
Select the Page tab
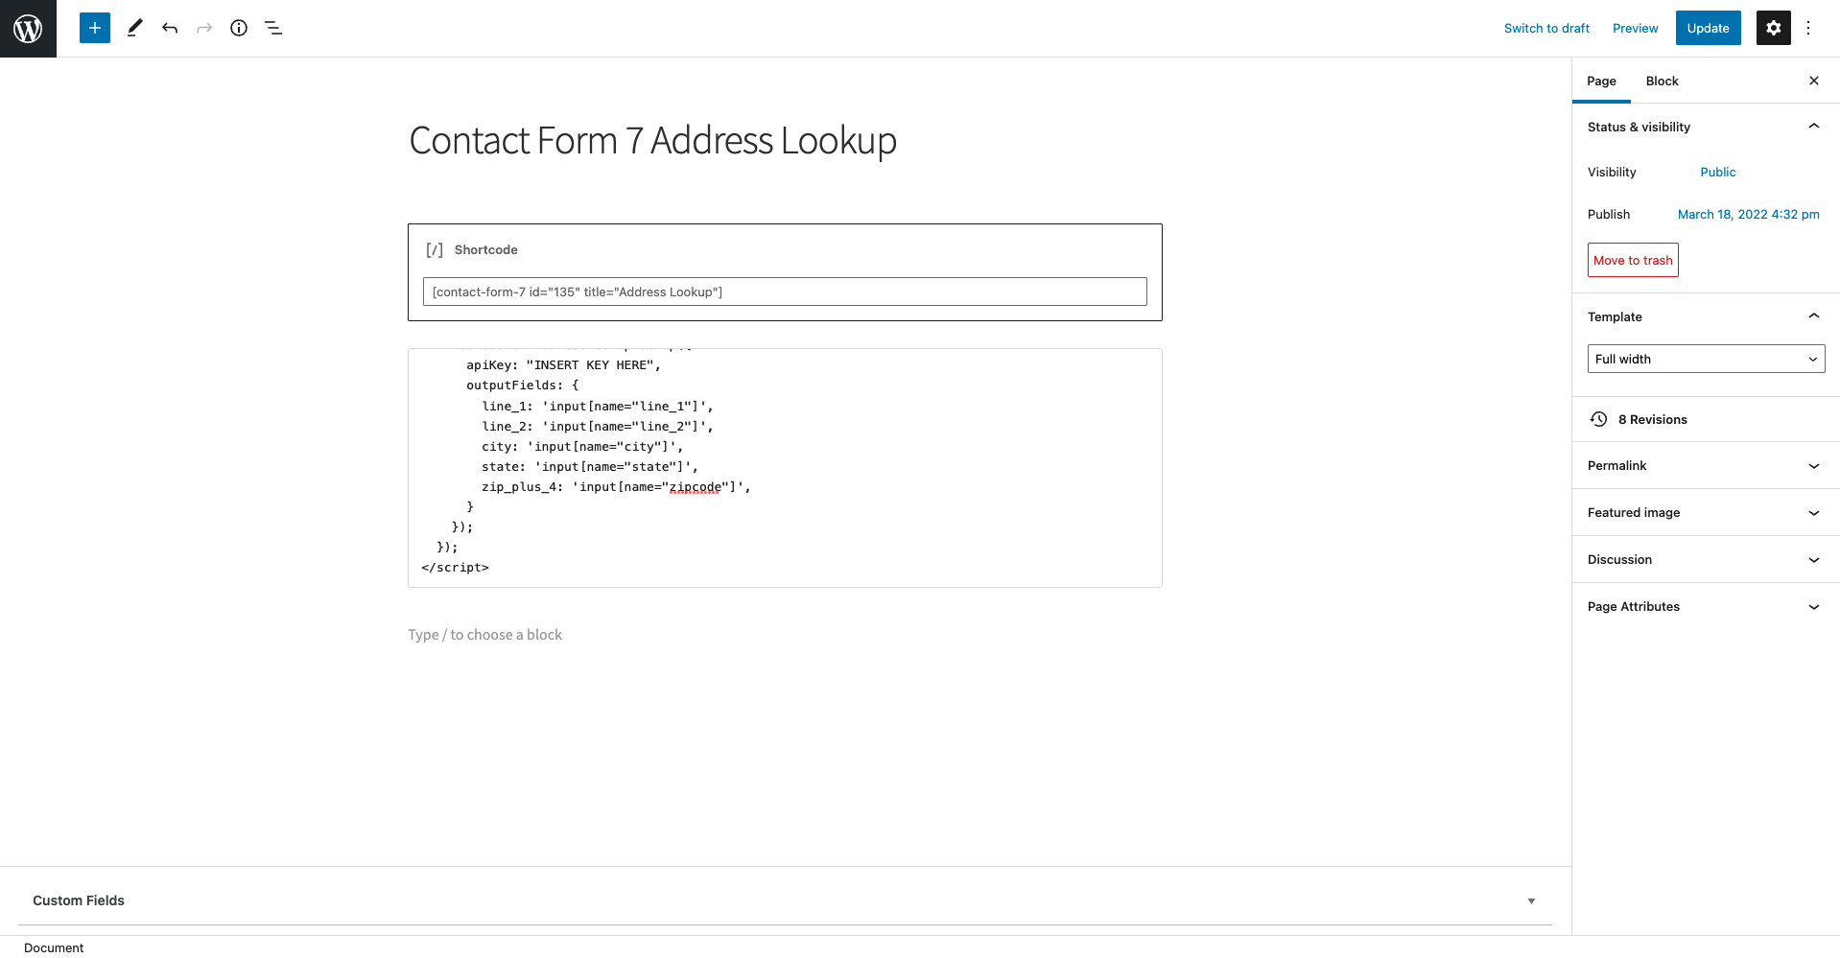(1600, 82)
